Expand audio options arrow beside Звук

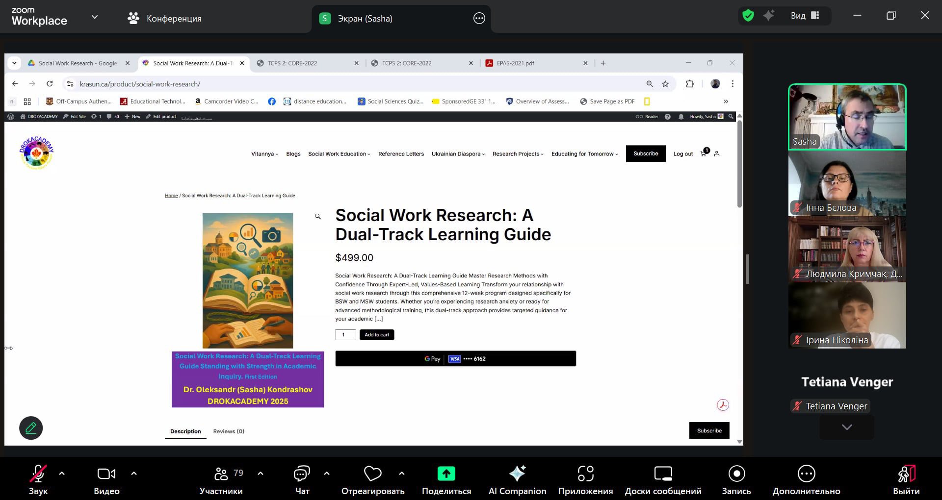coord(62,474)
